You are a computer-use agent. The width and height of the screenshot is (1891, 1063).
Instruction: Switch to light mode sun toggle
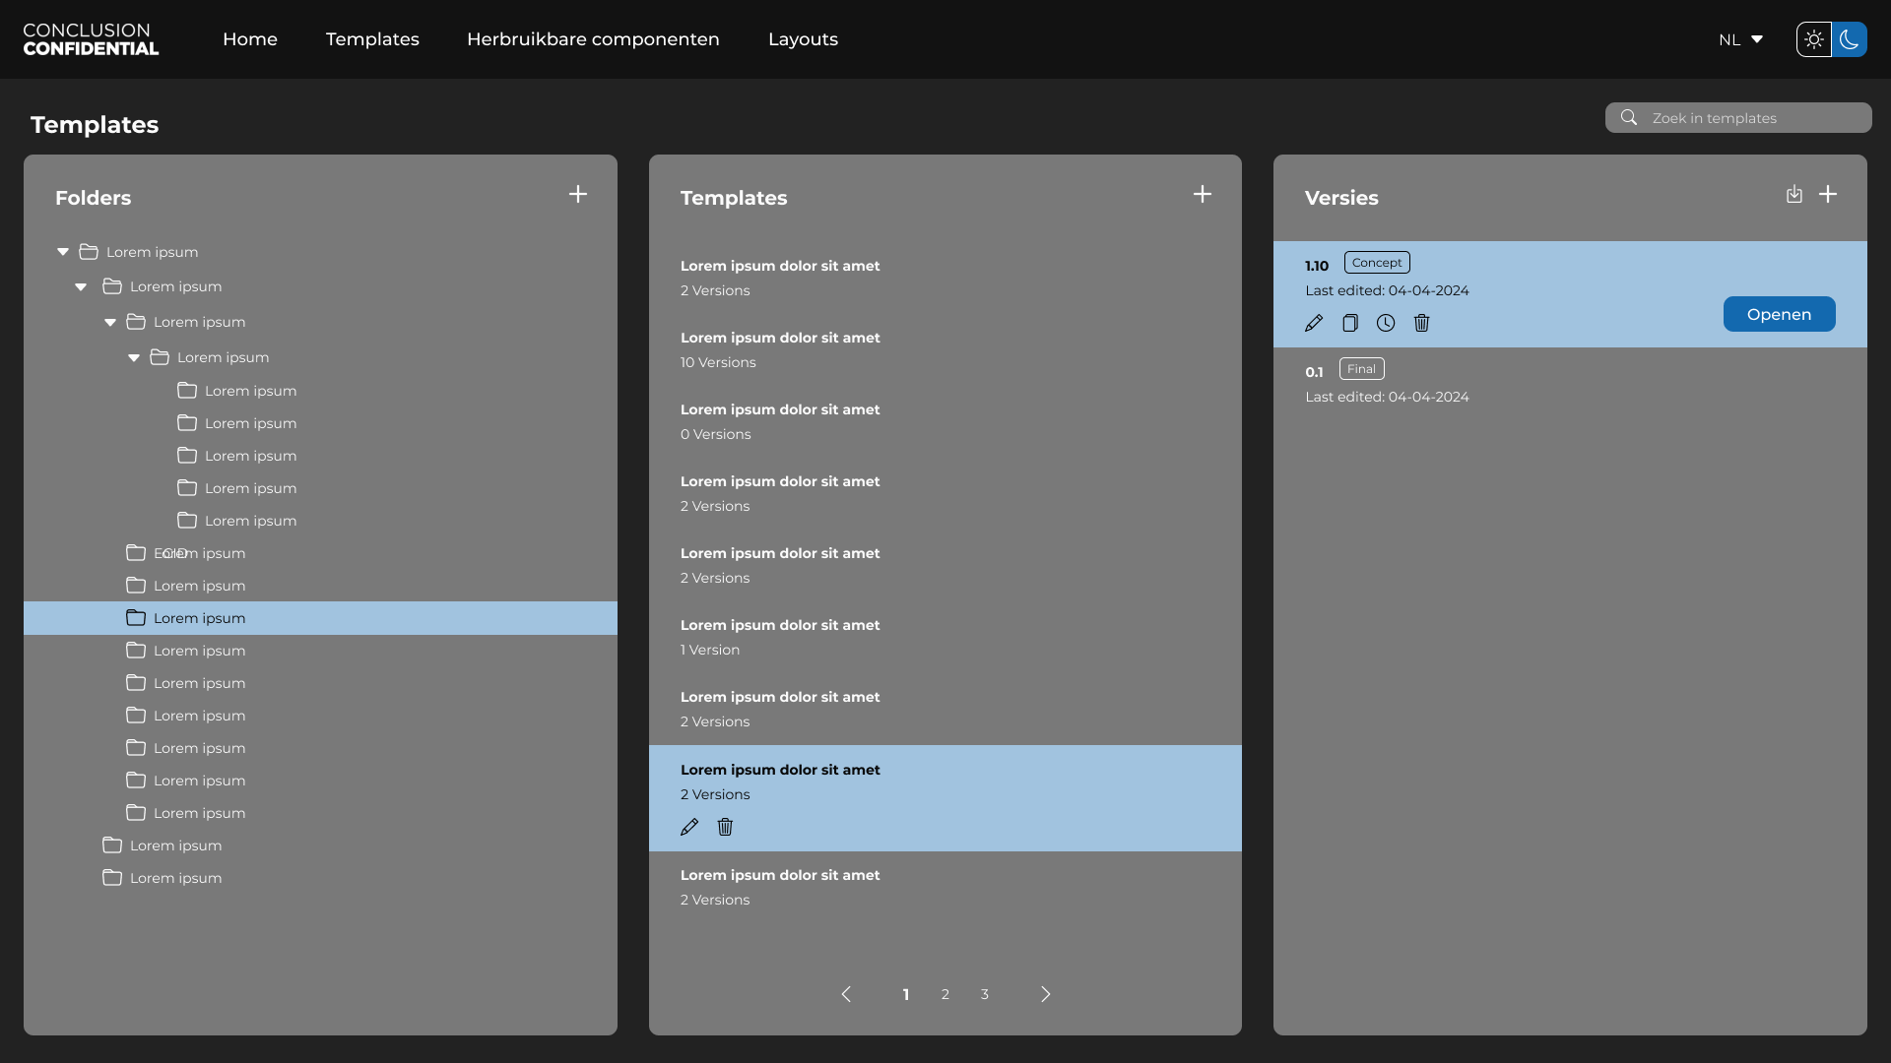point(1814,39)
